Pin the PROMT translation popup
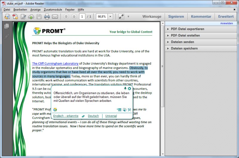This screenshot has width=239, height=158. [125, 88]
